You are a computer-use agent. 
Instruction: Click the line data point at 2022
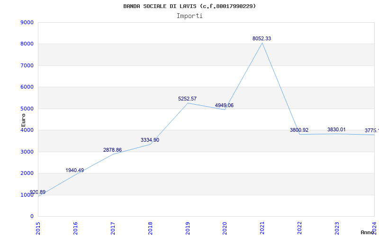pyautogui.click(x=300, y=135)
